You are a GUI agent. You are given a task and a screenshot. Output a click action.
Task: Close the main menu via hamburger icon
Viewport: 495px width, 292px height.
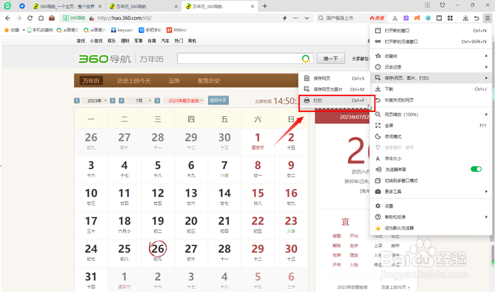488,18
